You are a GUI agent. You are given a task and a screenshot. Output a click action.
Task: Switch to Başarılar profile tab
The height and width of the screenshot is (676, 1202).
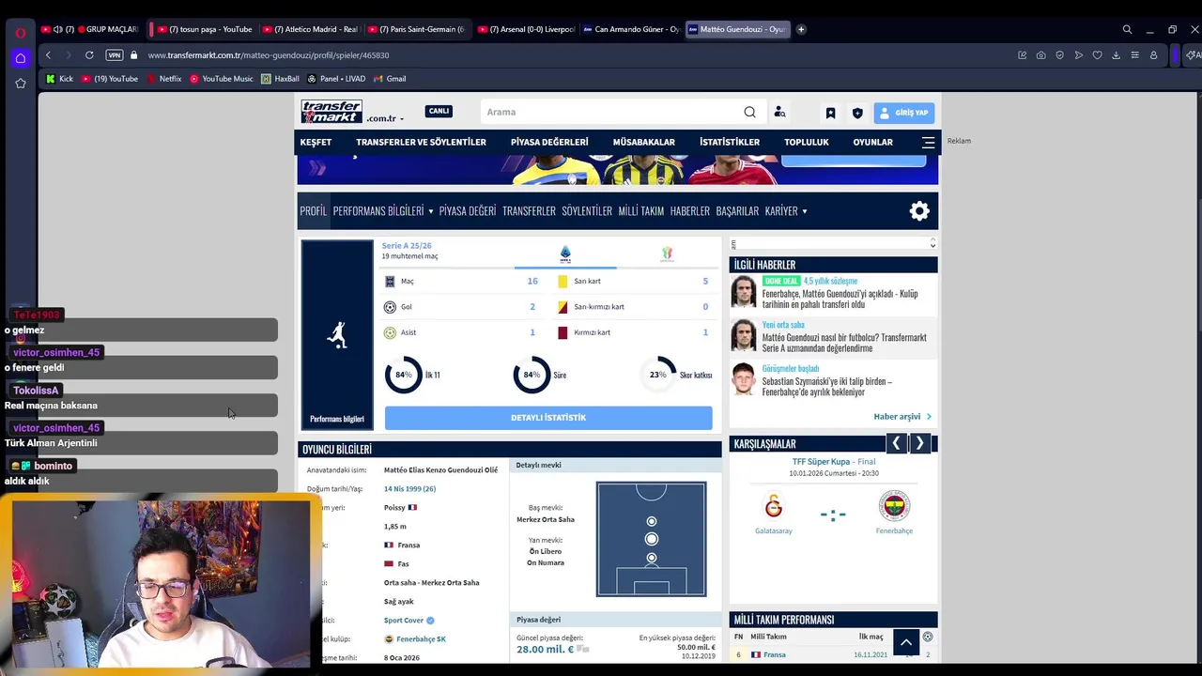737,211
